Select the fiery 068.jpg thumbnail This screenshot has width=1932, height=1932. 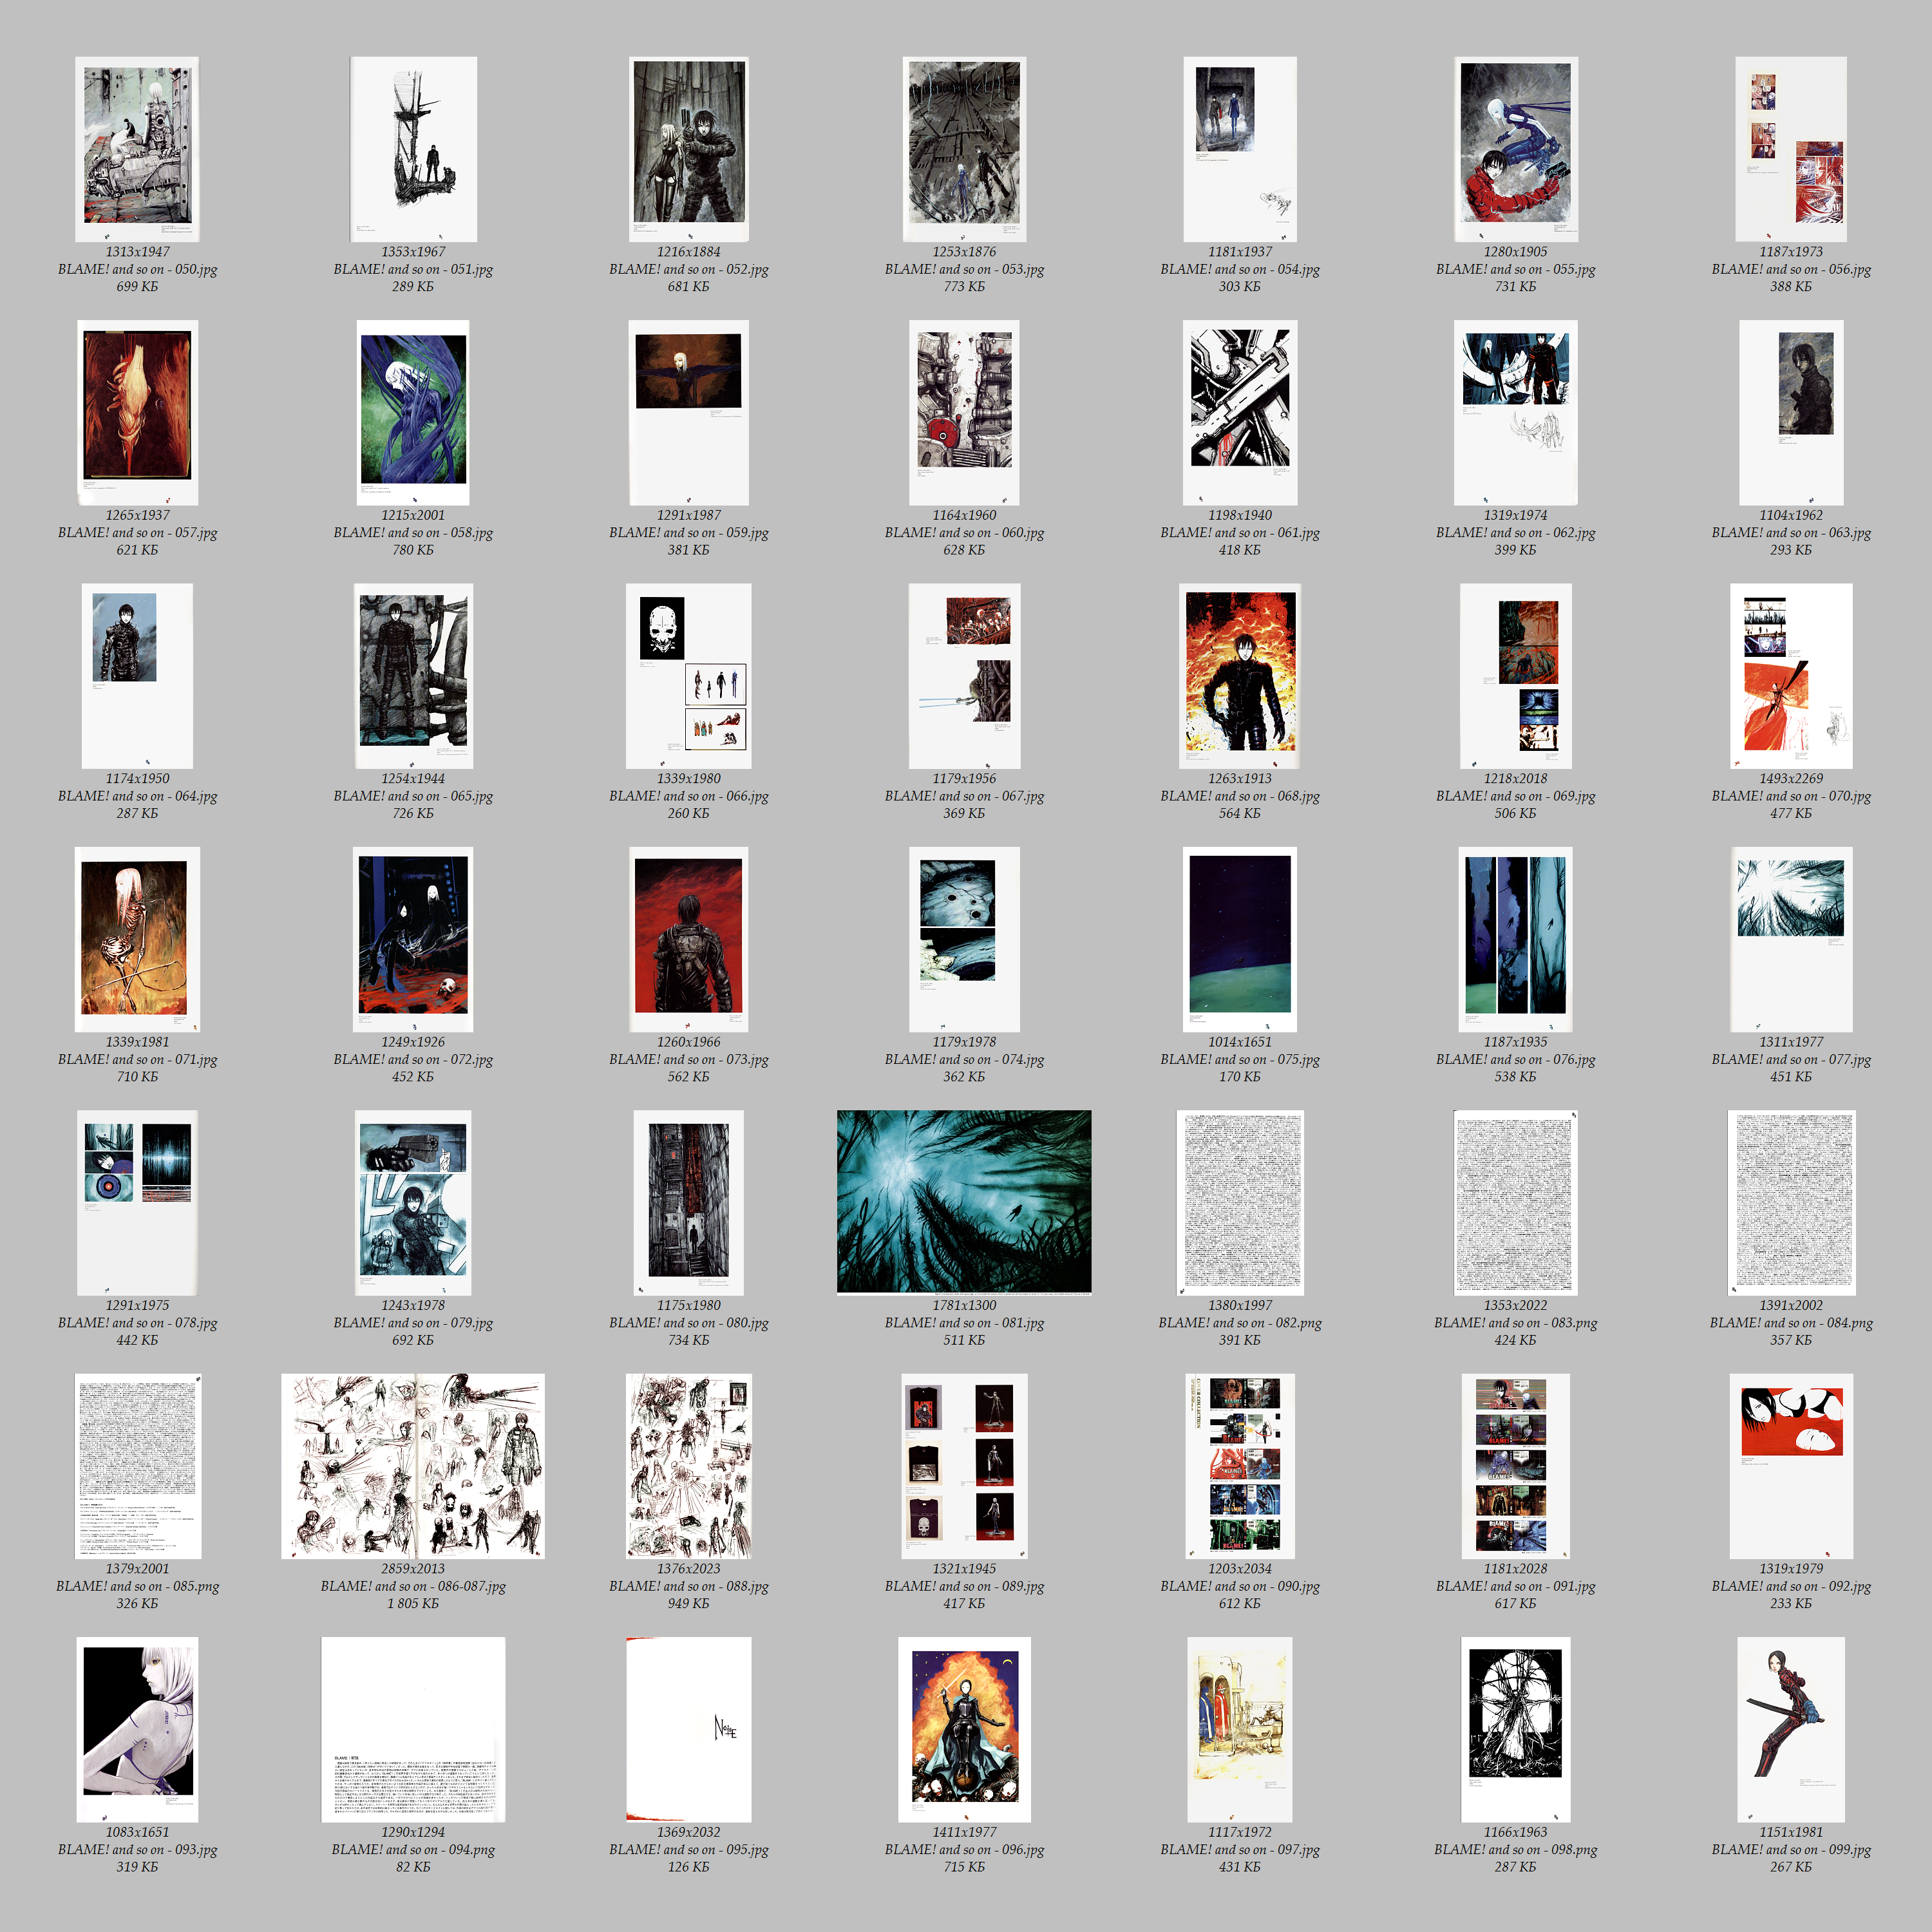(x=1240, y=676)
